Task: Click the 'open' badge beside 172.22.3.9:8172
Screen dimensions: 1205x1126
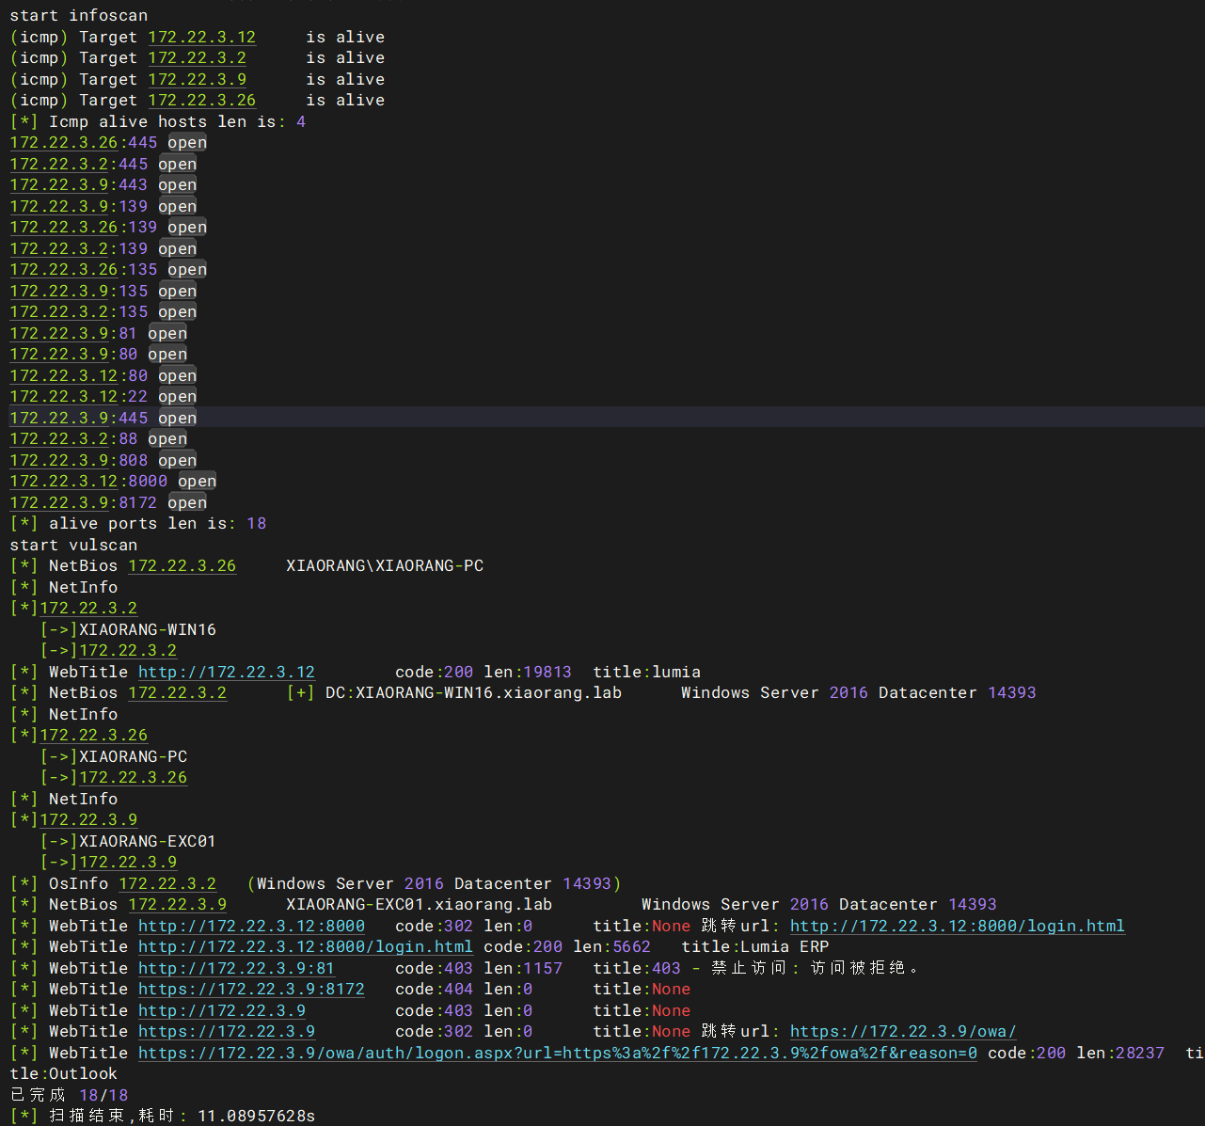Action: coord(186,502)
